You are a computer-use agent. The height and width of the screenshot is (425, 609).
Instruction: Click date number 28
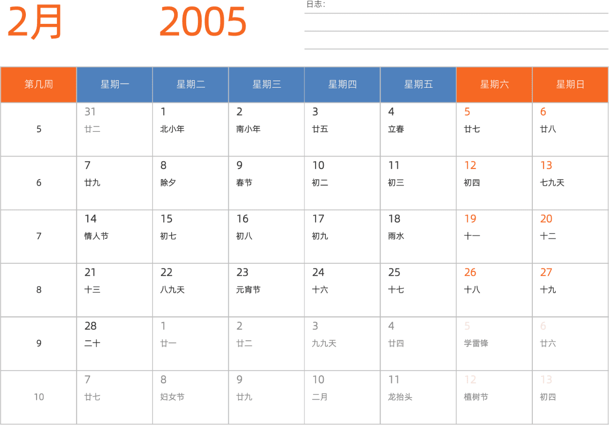(x=90, y=327)
